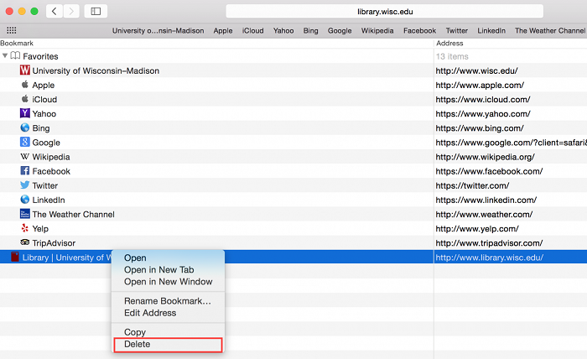The height and width of the screenshot is (359, 587).
Task: Open Facebook link in Favorites bar
Action: point(419,31)
